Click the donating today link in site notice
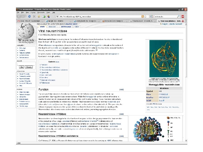 [x=71, y=24]
